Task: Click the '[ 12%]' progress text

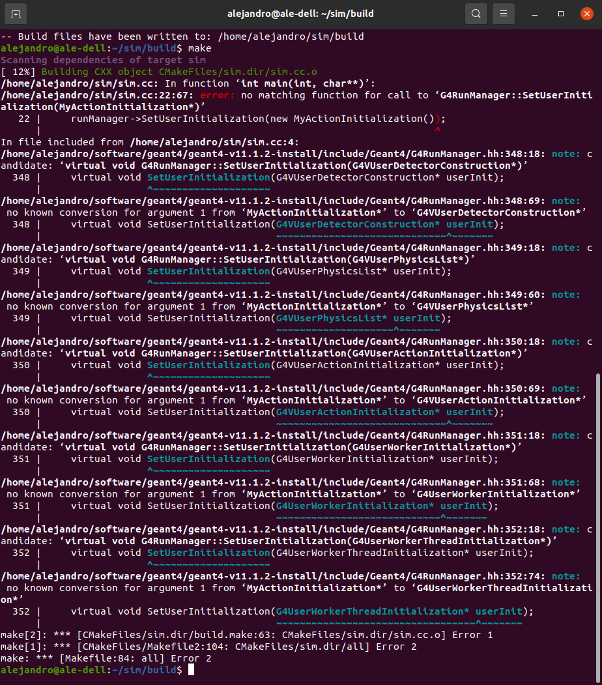Action: pos(18,72)
